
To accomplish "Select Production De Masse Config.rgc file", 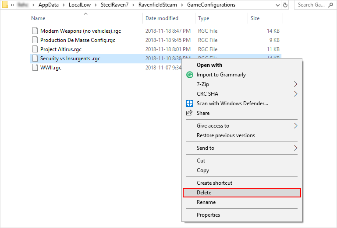I will [78, 40].
